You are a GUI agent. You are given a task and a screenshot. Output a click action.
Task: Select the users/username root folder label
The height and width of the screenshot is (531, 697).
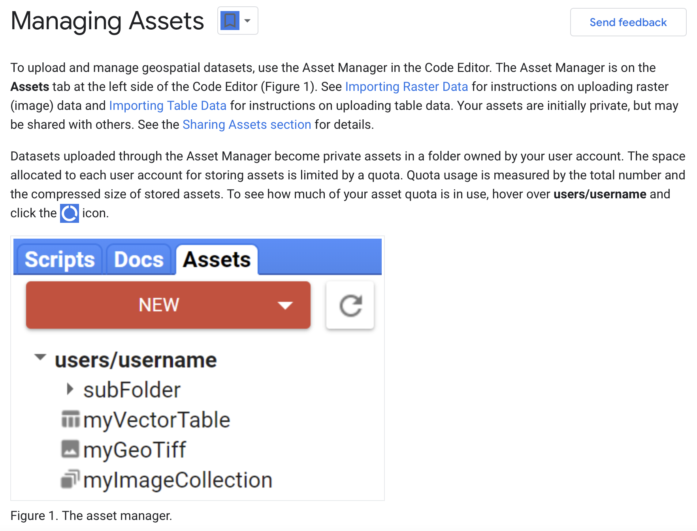click(136, 360)
